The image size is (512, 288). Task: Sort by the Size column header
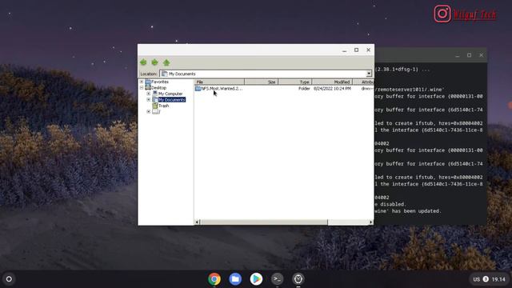coord(262,82)
